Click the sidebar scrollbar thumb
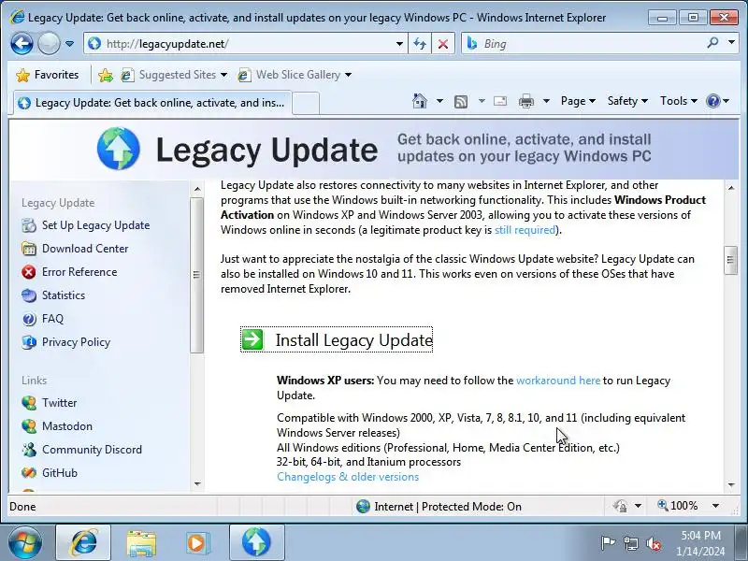 (x=196, y=275)
